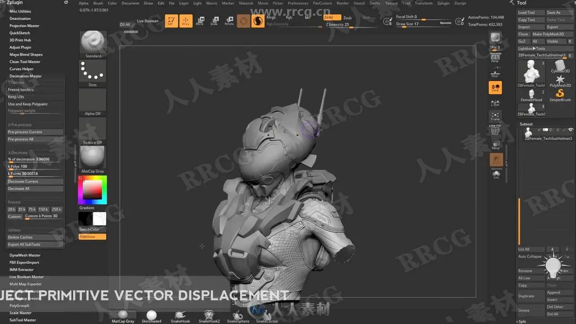This screenshot has width=576, height=324.
Task: Toggle Mrgb paint mode
Action: [x=271, y=18]
